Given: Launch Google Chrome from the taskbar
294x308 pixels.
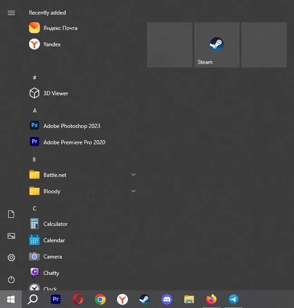Looking at the screenshot, I should [x=100, y=299].
